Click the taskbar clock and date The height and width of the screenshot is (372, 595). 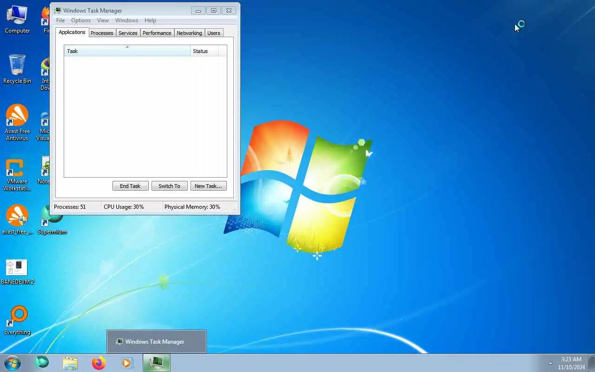[x=571, y=363]
